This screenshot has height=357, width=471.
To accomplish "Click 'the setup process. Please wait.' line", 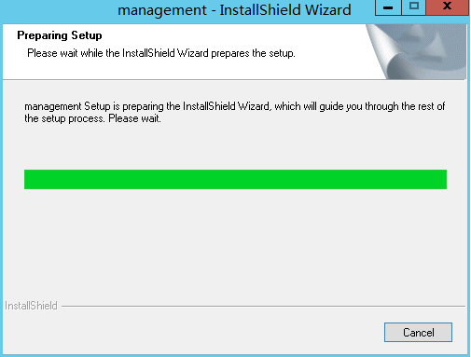I will click(92, 118).
